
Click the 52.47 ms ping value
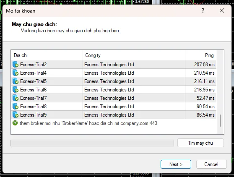pyautogui.click(x=205, y=98)
